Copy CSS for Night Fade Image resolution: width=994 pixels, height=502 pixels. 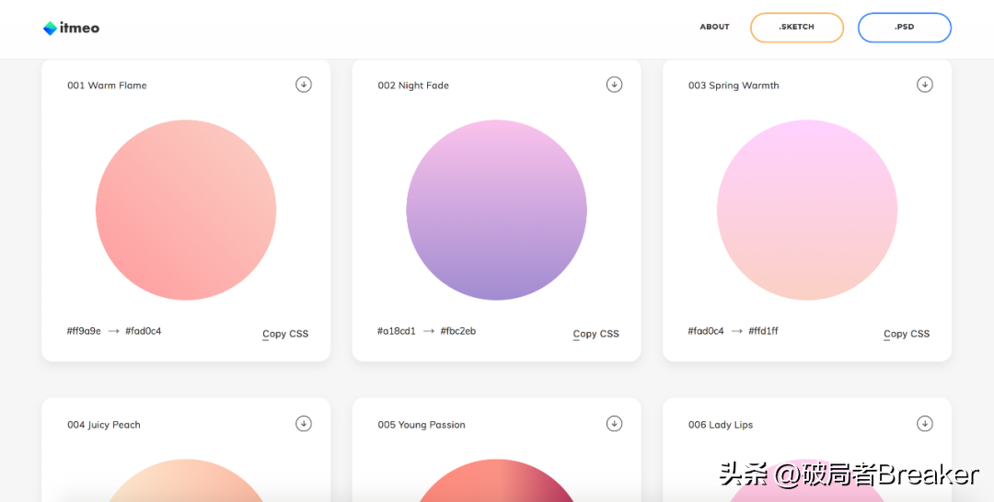tap(595, 334)
